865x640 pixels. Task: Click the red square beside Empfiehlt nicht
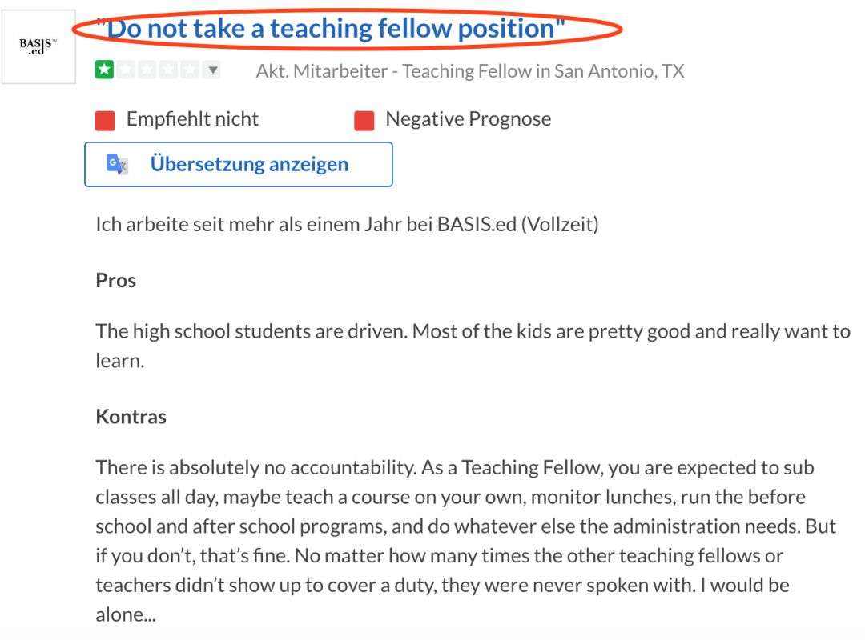[105, 120]
